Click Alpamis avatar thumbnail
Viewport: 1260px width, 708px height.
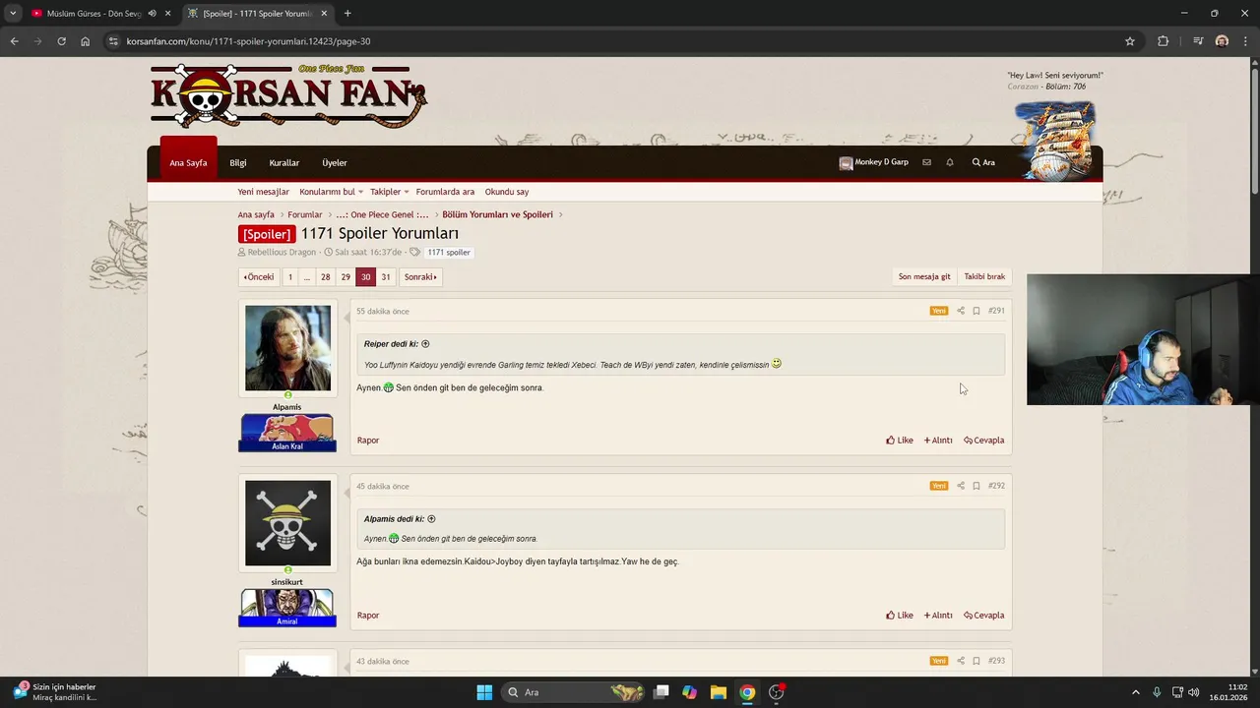click(287, 348)
